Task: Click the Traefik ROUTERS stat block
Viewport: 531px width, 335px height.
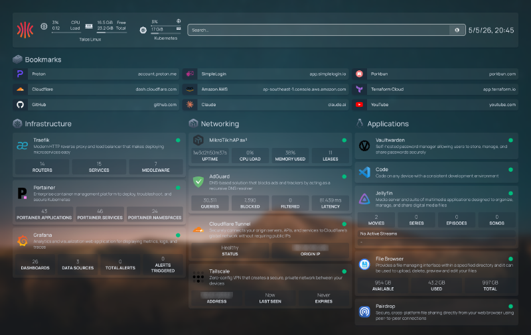Action: click(42, 167)
